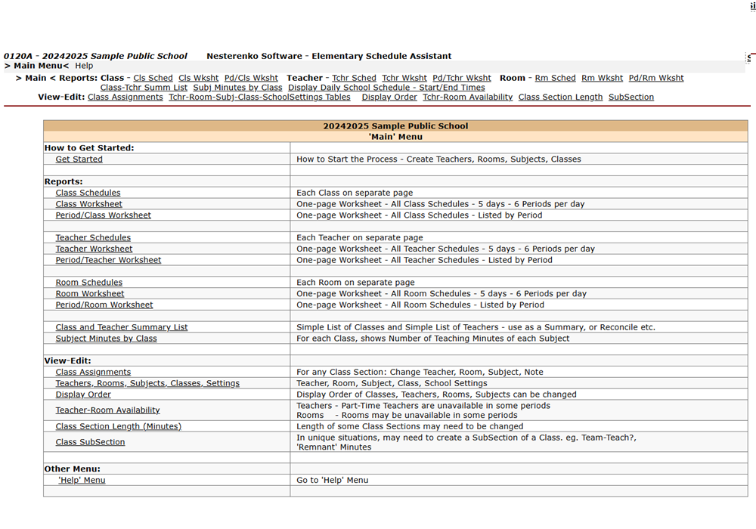This screenshot has height=529, width=756.
Task: Open Teacher-Room Availability in main table
Action: pyautogui.click(x=107, y=410)
